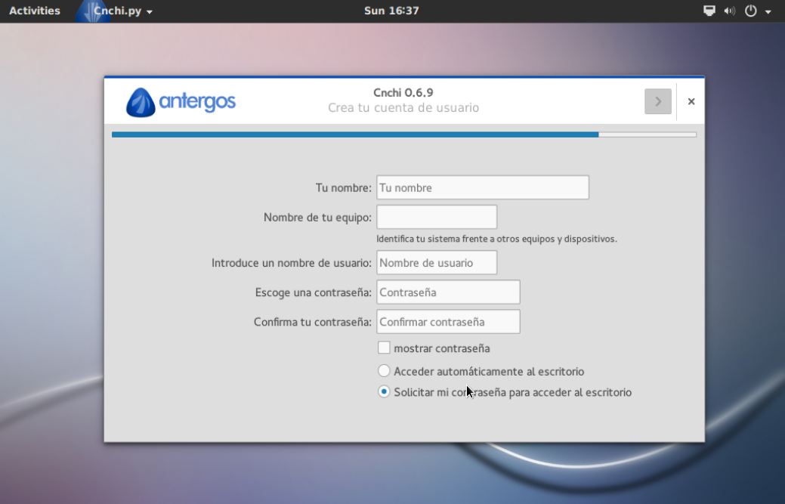Close the Cnchi installer window

point(691,101)
